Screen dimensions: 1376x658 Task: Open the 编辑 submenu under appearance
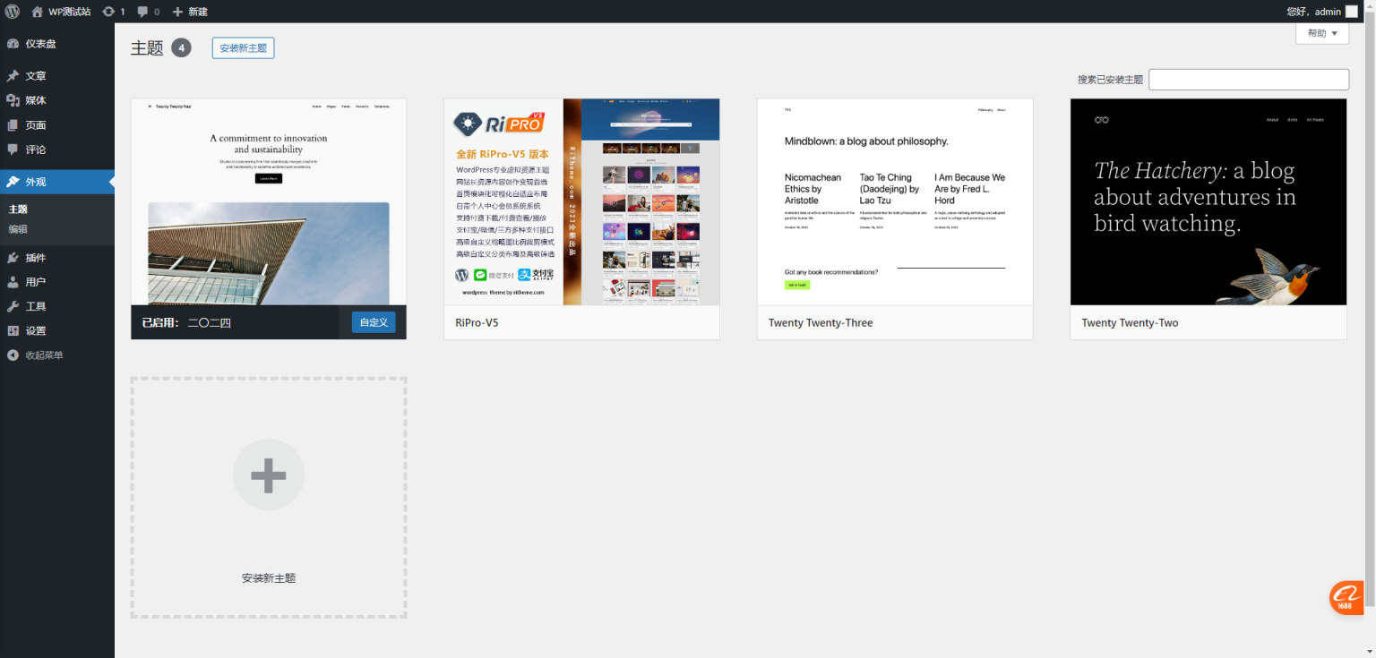click(18, 229)
